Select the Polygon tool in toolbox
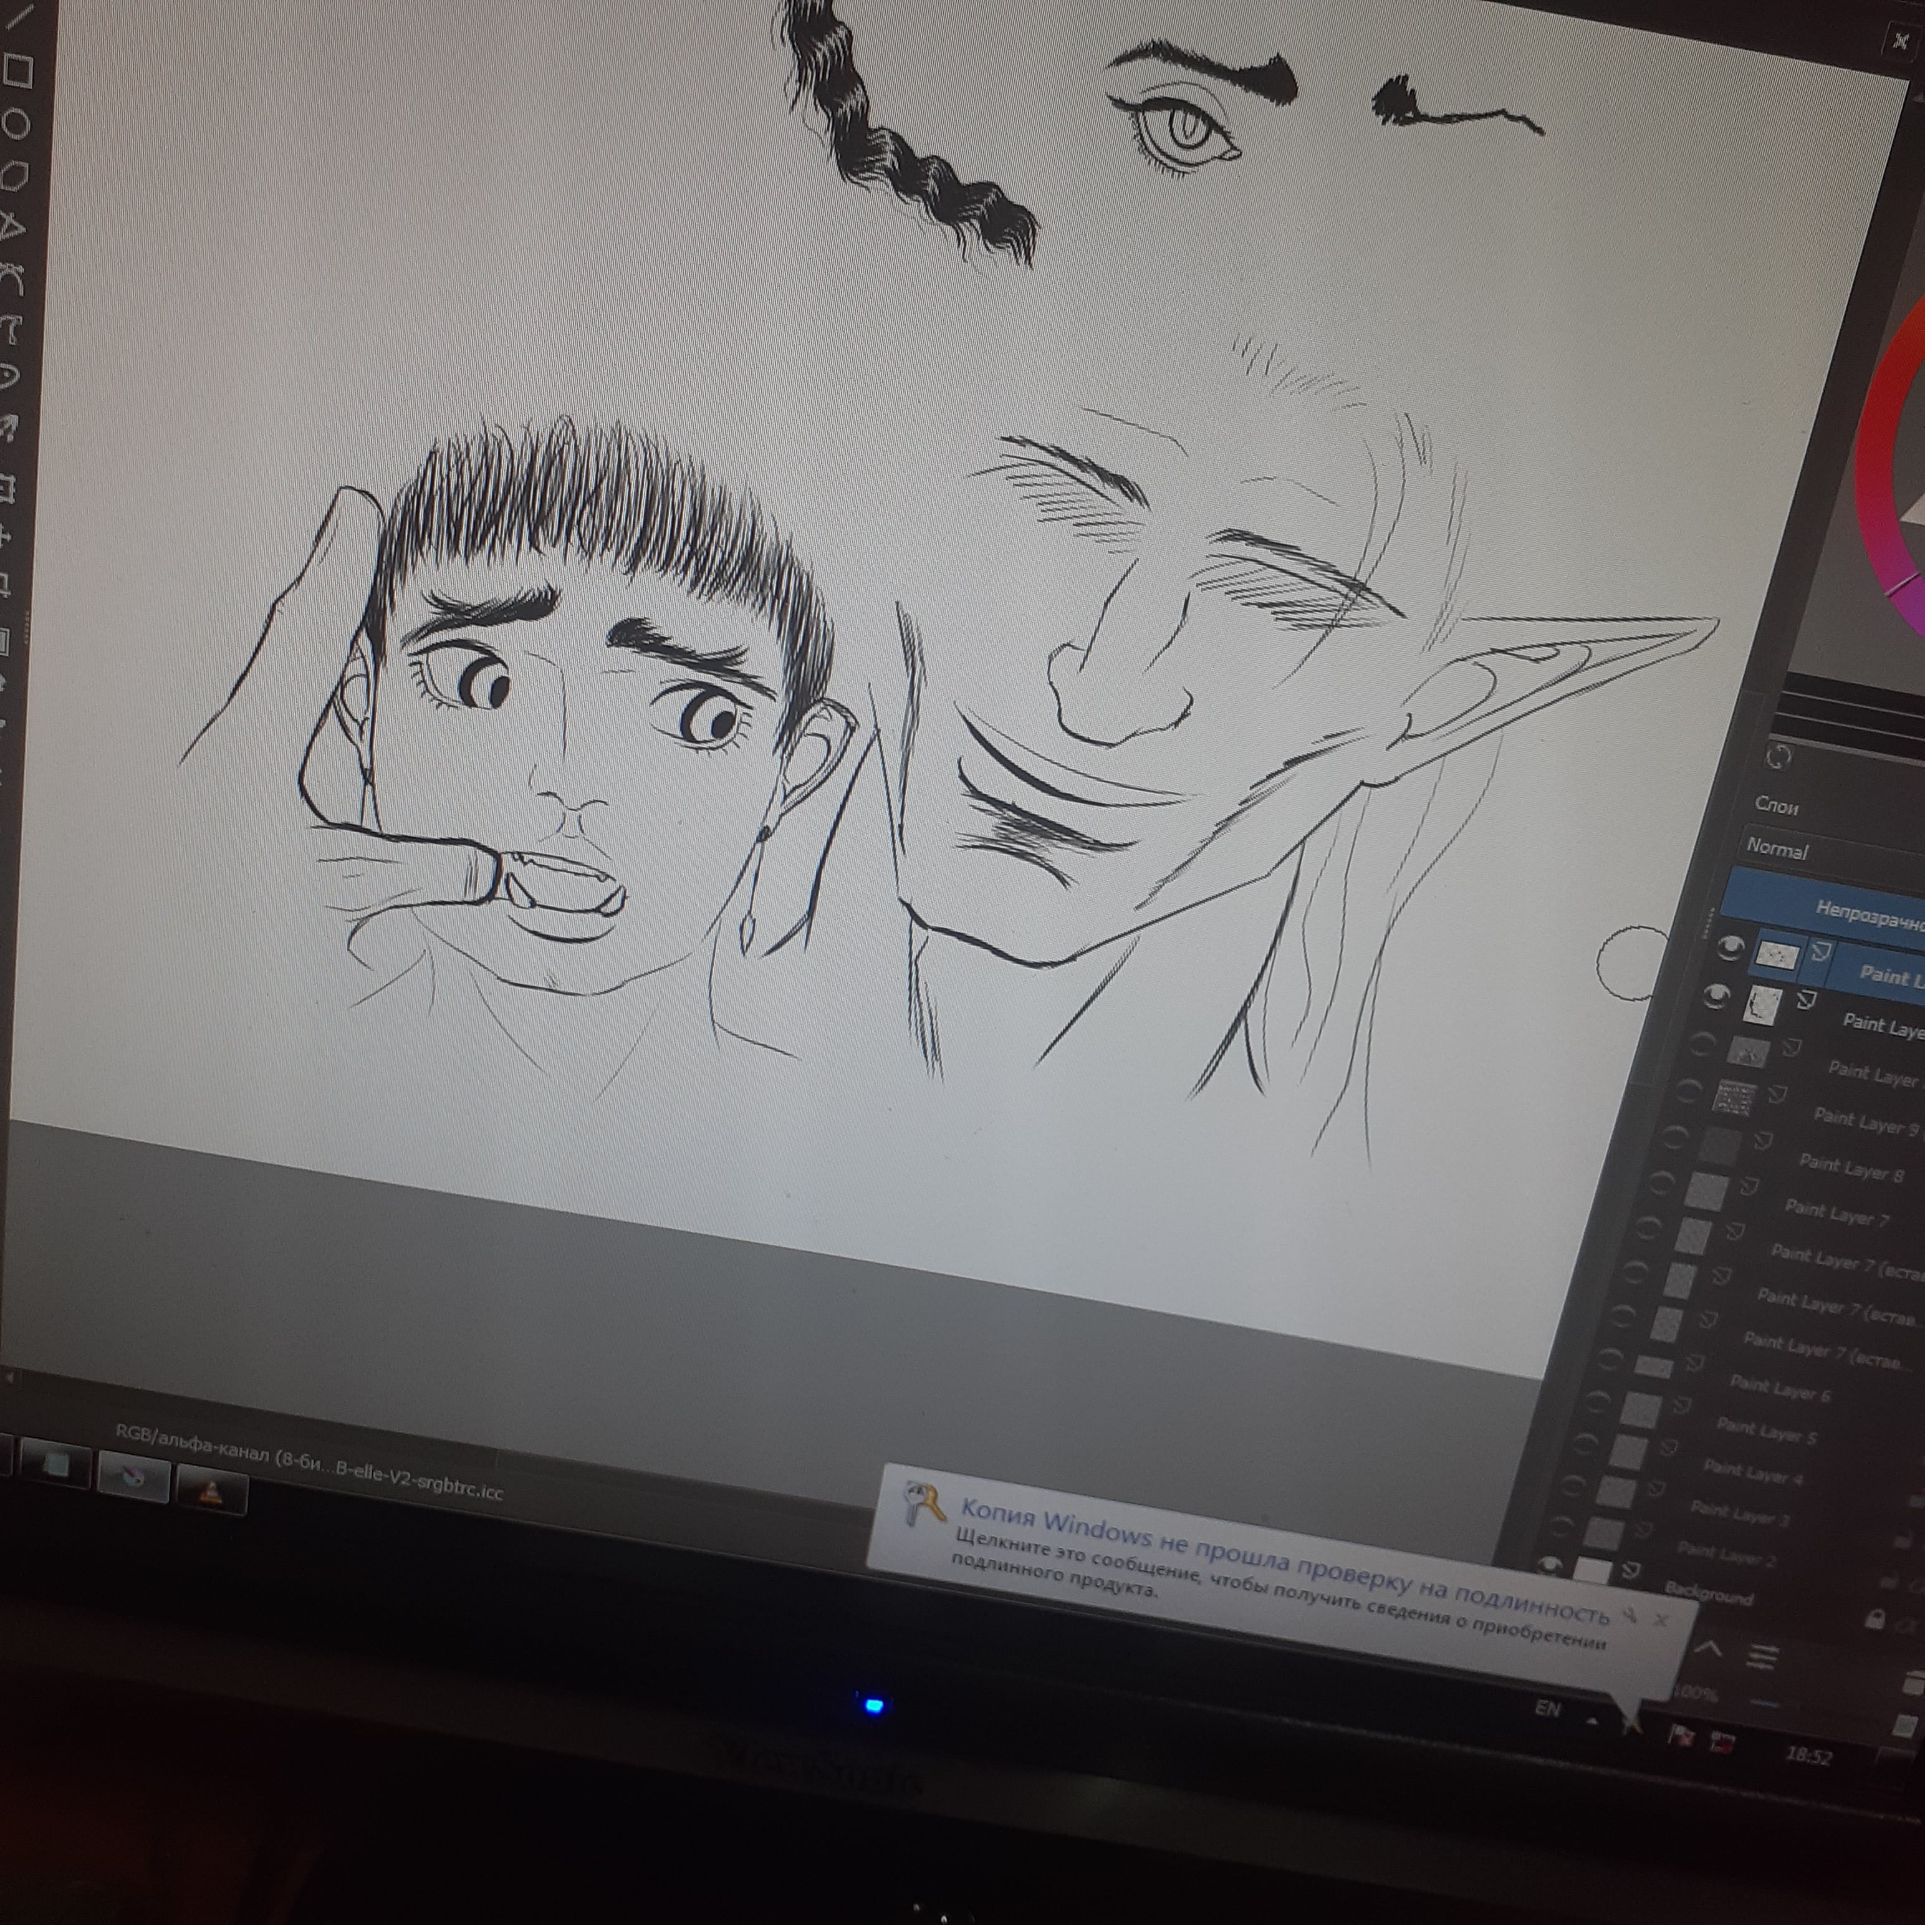Viewport: 1925px width, 1925px height. [14, 178]
